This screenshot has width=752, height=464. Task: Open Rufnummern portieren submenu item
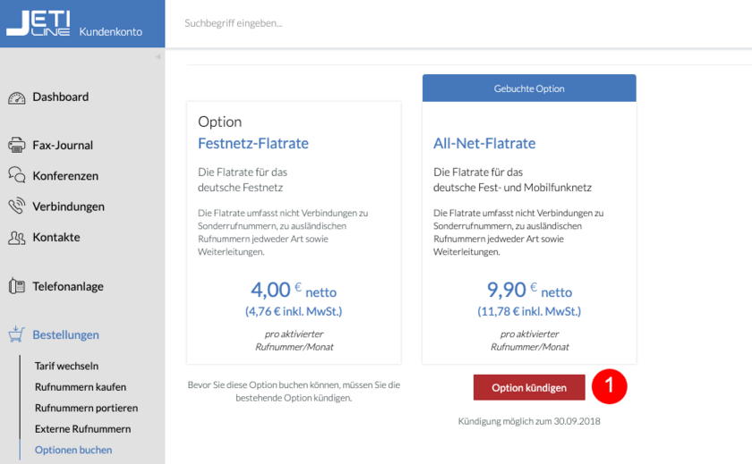coord(86,408)
